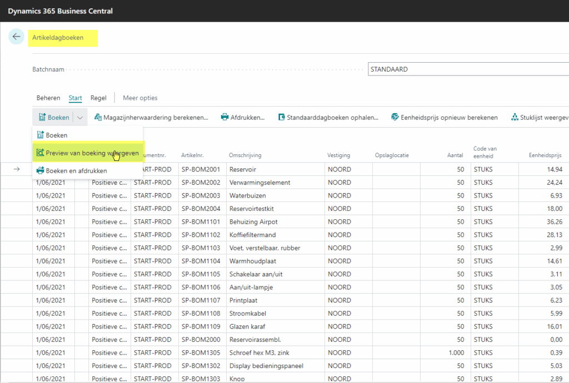Image resolution: width=569 pixels, height=383 pixels.
Task: Click the Boeken post icon in toolbar
Action: [x=42, y=117]
